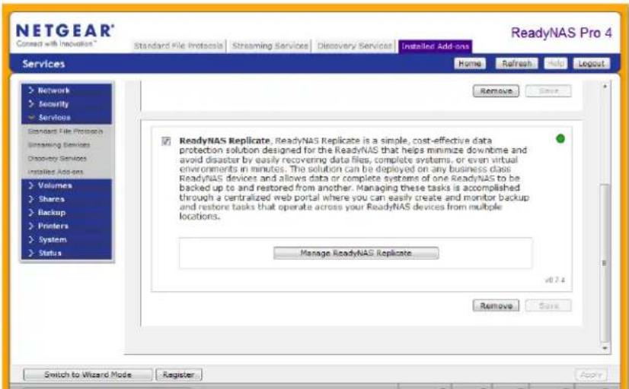Click the add-on version number text
Image resolution: width=629 pixels, height=389 pixels.
click(x=555, y=280)
